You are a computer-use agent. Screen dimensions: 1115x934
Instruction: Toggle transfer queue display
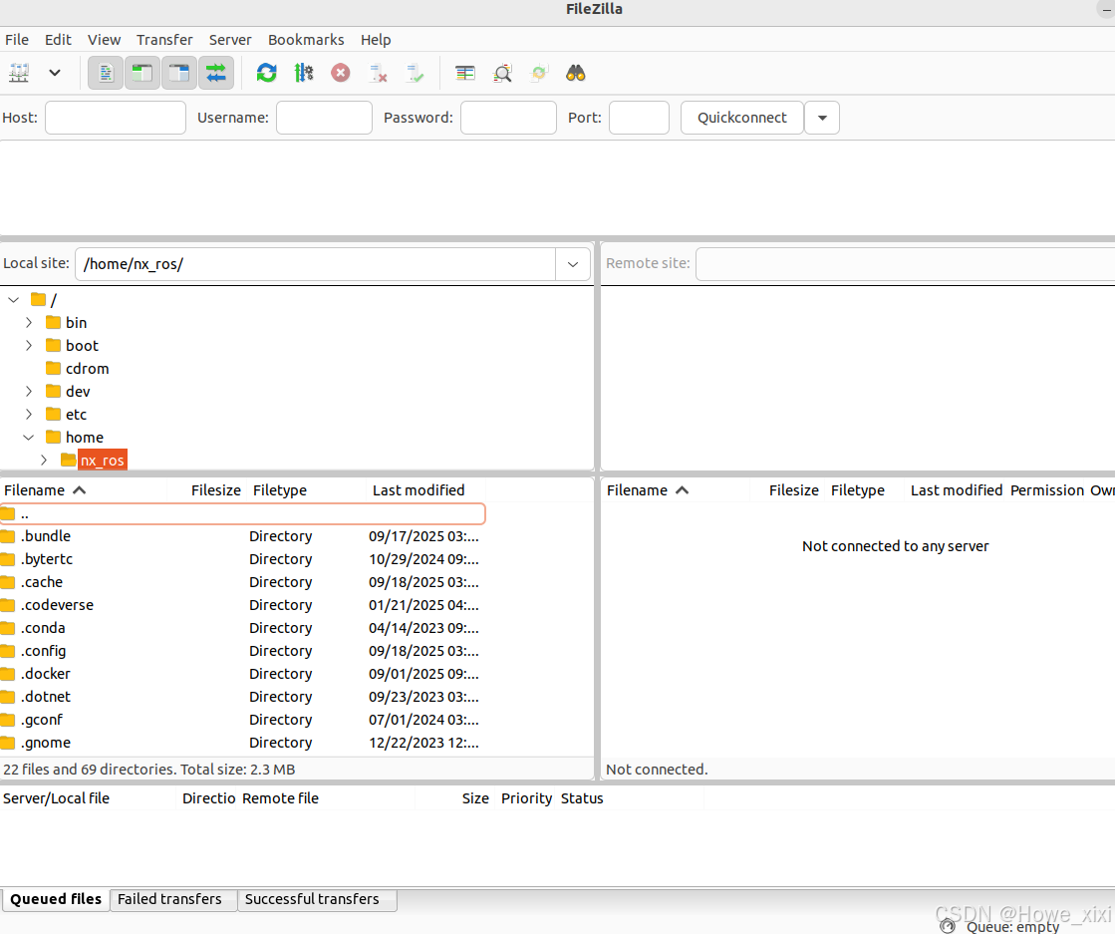click(216, 73)
